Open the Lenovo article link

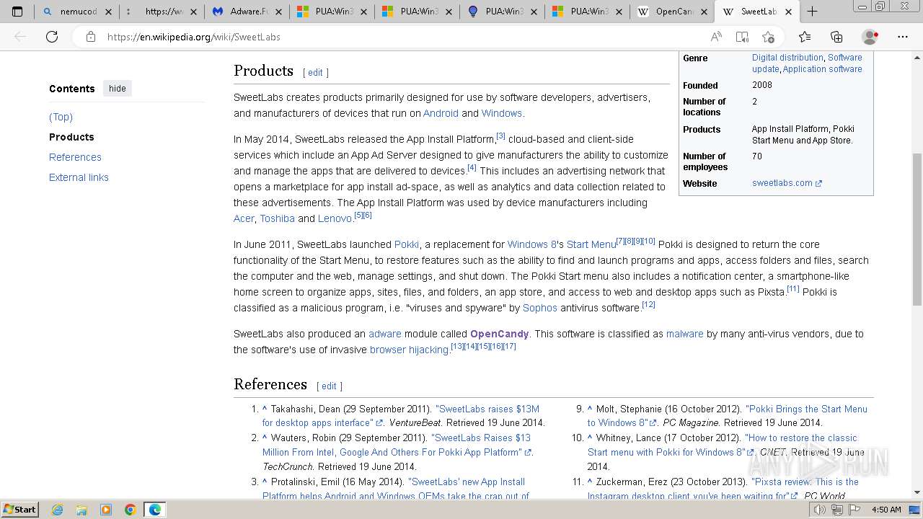335,218
